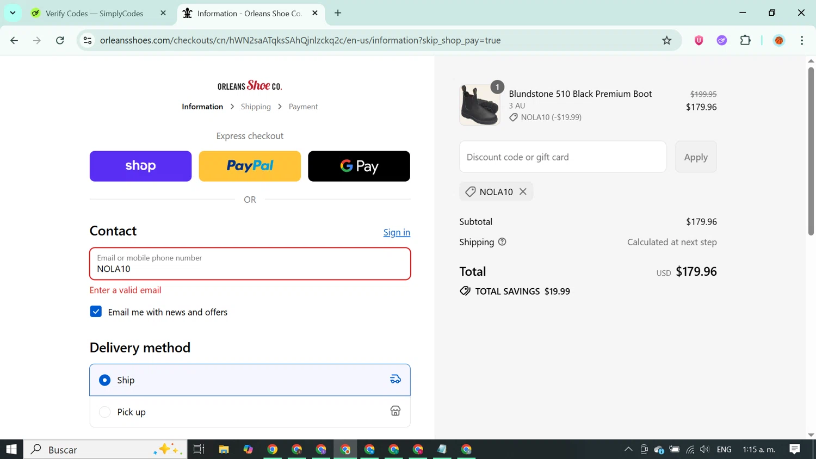Click the shipping truck icon
Viewport: 816px width, 459px height.
[x=395, y=380]
